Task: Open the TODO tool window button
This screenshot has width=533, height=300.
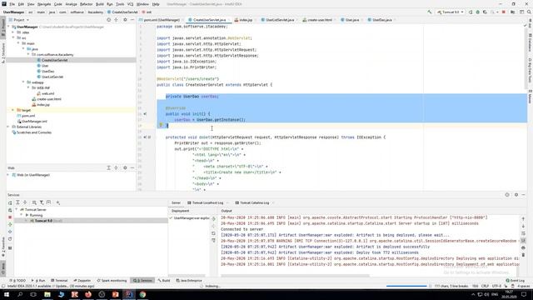Action: pos(18,281)
